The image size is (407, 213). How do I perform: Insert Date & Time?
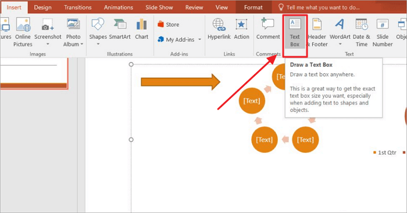click(x=361, y=33)
